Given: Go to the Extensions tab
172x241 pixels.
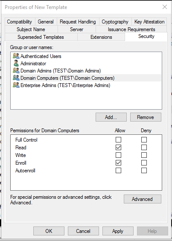Looking at the screenshot, I should click(x=101, y=37).
